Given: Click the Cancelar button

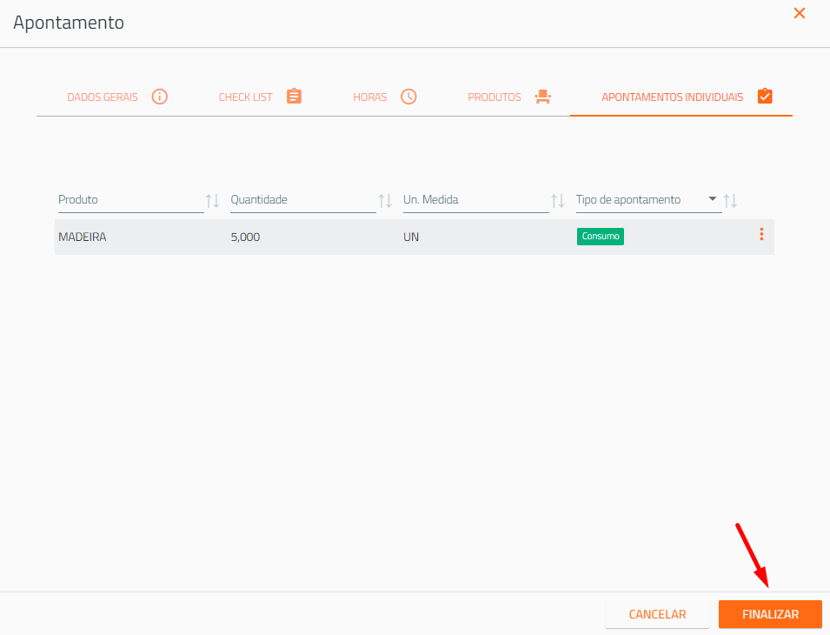Looking at the screenshot, I should coord(657,614).
